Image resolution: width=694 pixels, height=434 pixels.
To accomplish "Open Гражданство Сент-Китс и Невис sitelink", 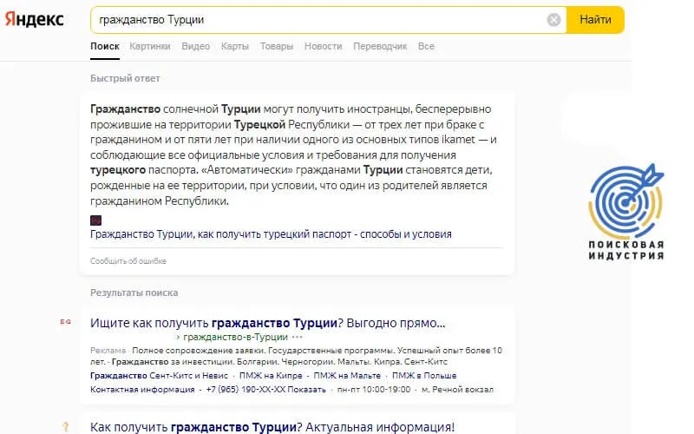I will click(159, 376).
